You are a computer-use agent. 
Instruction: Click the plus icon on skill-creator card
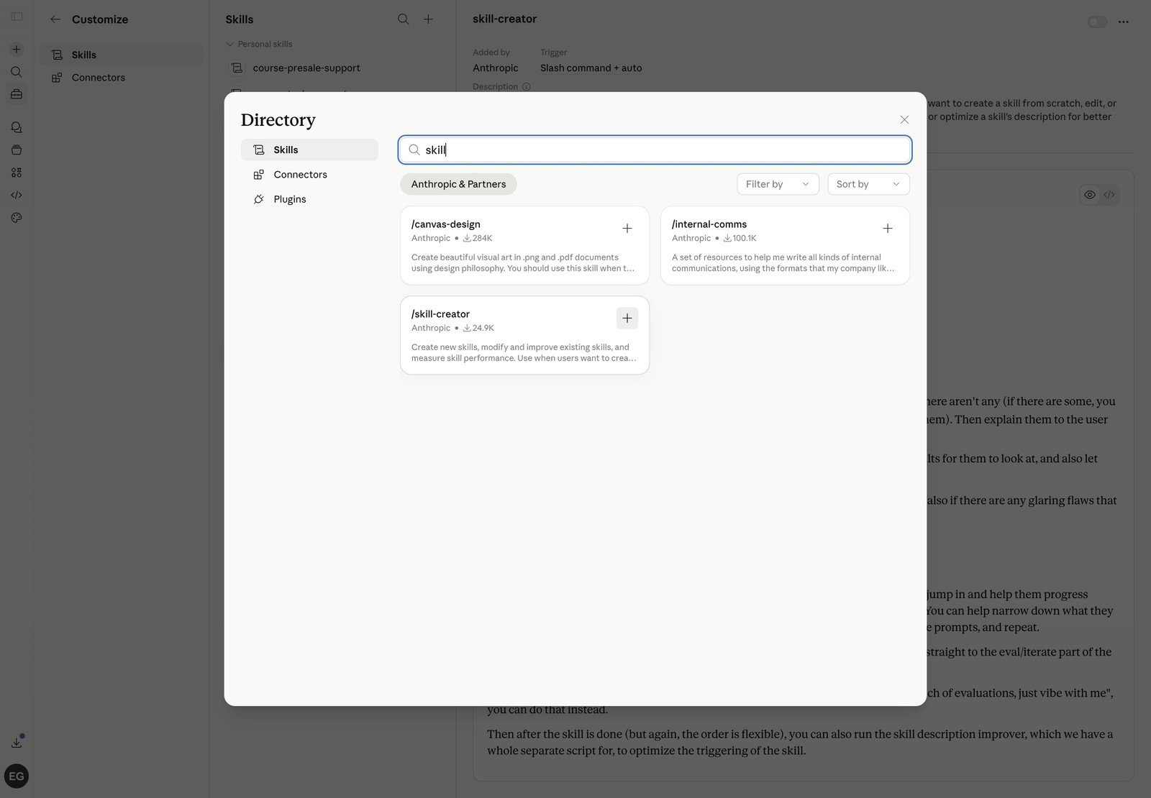(x=627, y=318)
